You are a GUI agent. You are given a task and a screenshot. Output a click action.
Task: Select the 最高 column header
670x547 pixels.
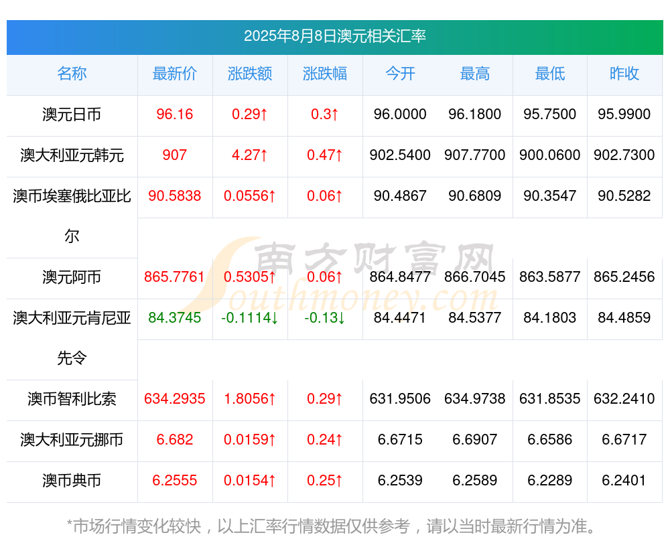tap(475, 74)
